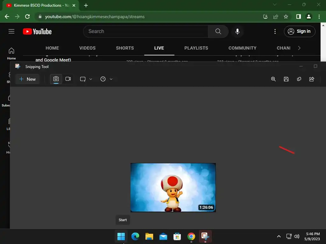The width and height of the screenshot is (326, 244).
Task: Click the rectangle snipping mode icon
Action: (x=83, y=79)
